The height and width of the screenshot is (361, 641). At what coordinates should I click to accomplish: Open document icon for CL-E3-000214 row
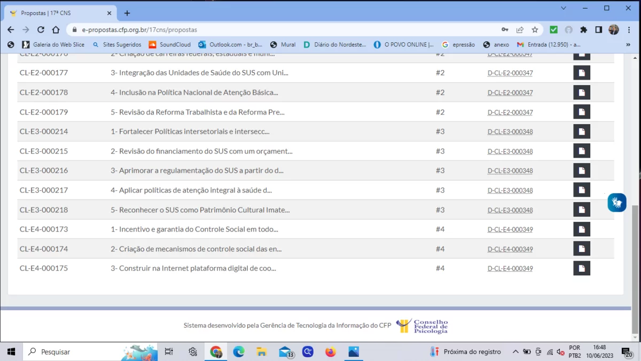pos(581,132)
